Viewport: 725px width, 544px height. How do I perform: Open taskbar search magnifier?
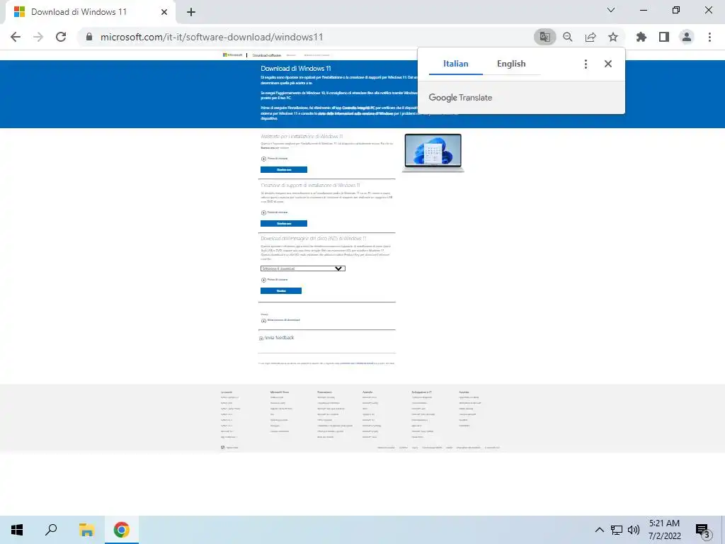[x=51, y=530]
